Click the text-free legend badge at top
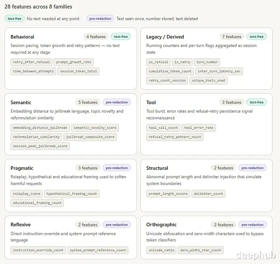Viewport: 280px width, 264px height. click(x=14, y=18)
